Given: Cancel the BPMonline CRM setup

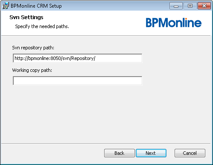Looking at the screenshot, I should [190, 153].
